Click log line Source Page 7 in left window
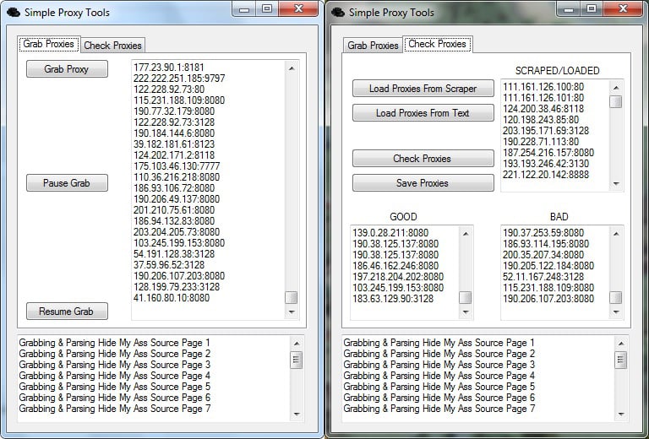649x439 pixels. pos(115,409)
